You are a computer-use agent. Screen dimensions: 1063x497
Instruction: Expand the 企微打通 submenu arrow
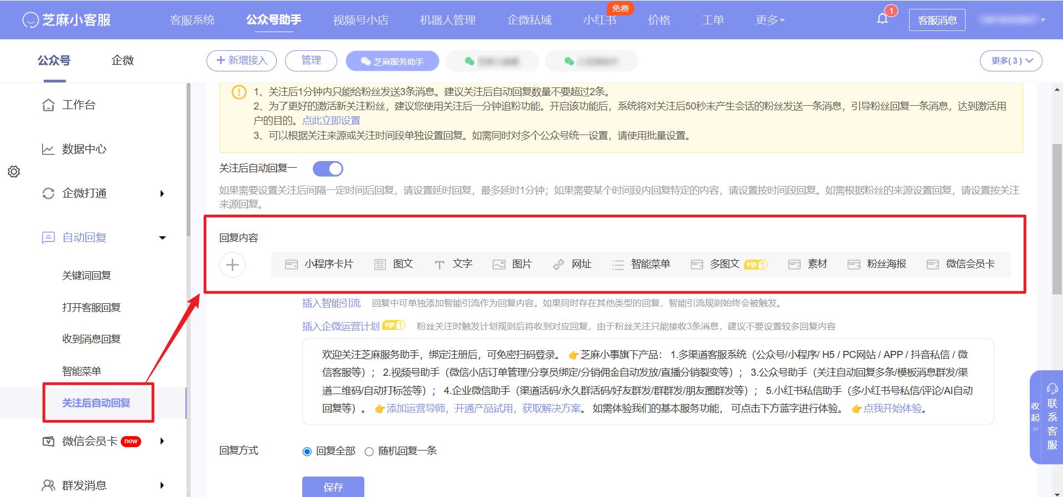coord(162,194)
